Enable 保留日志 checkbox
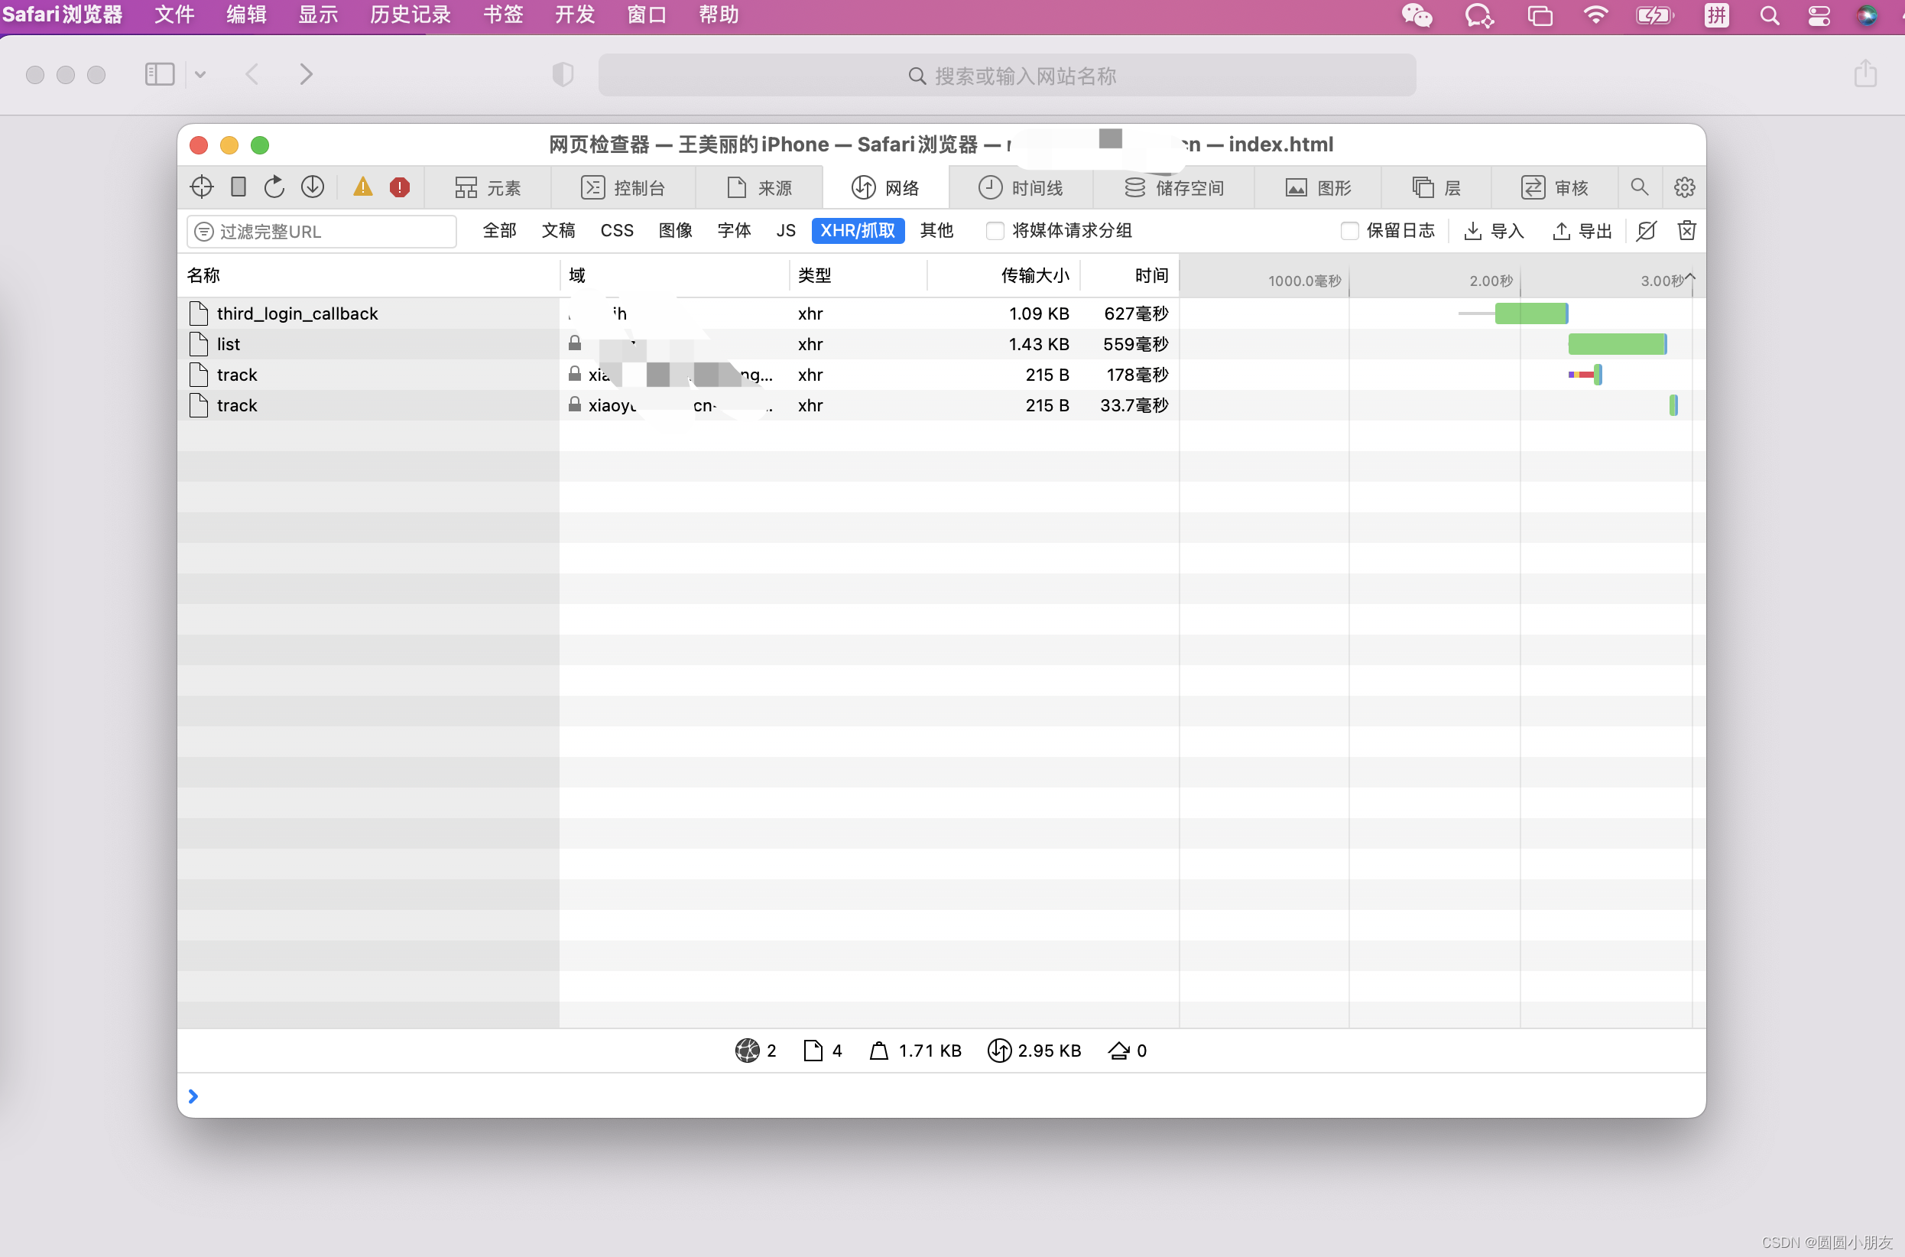Viewport: 1905px width, 1257px height. pyautogui.click(x=1348, y=231)
